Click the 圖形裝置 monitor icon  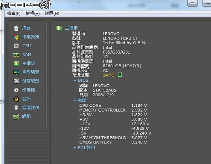click(x=16, y=73)
